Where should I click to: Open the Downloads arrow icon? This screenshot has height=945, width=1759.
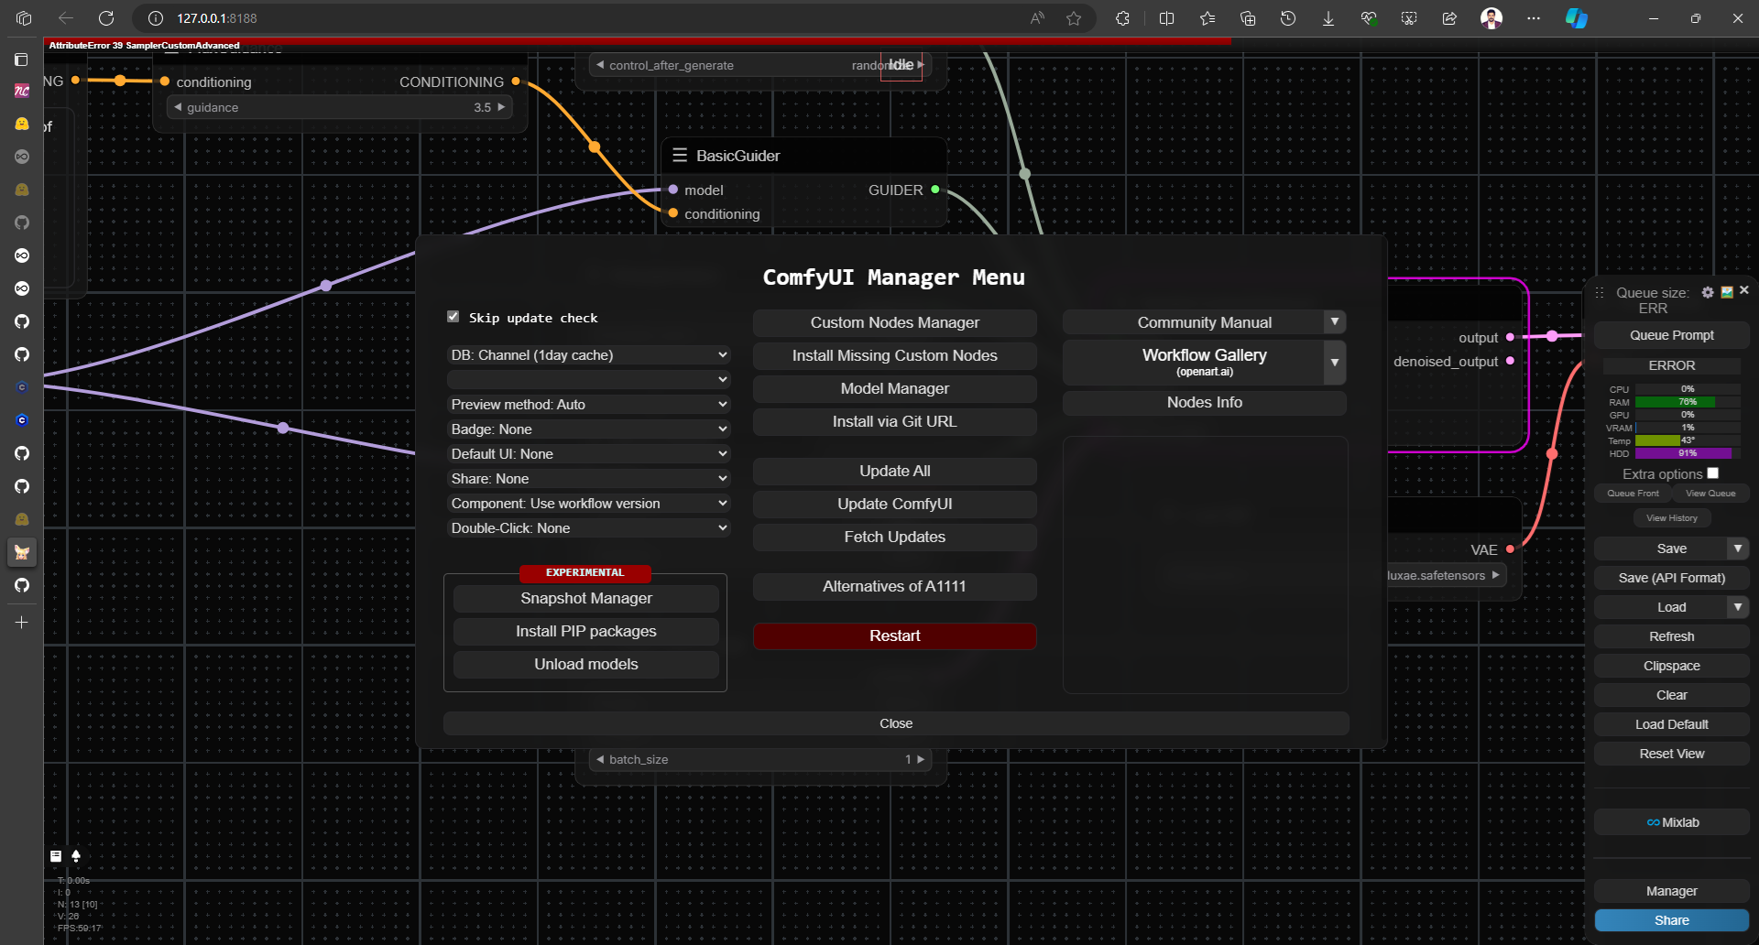click(1328, 18)
